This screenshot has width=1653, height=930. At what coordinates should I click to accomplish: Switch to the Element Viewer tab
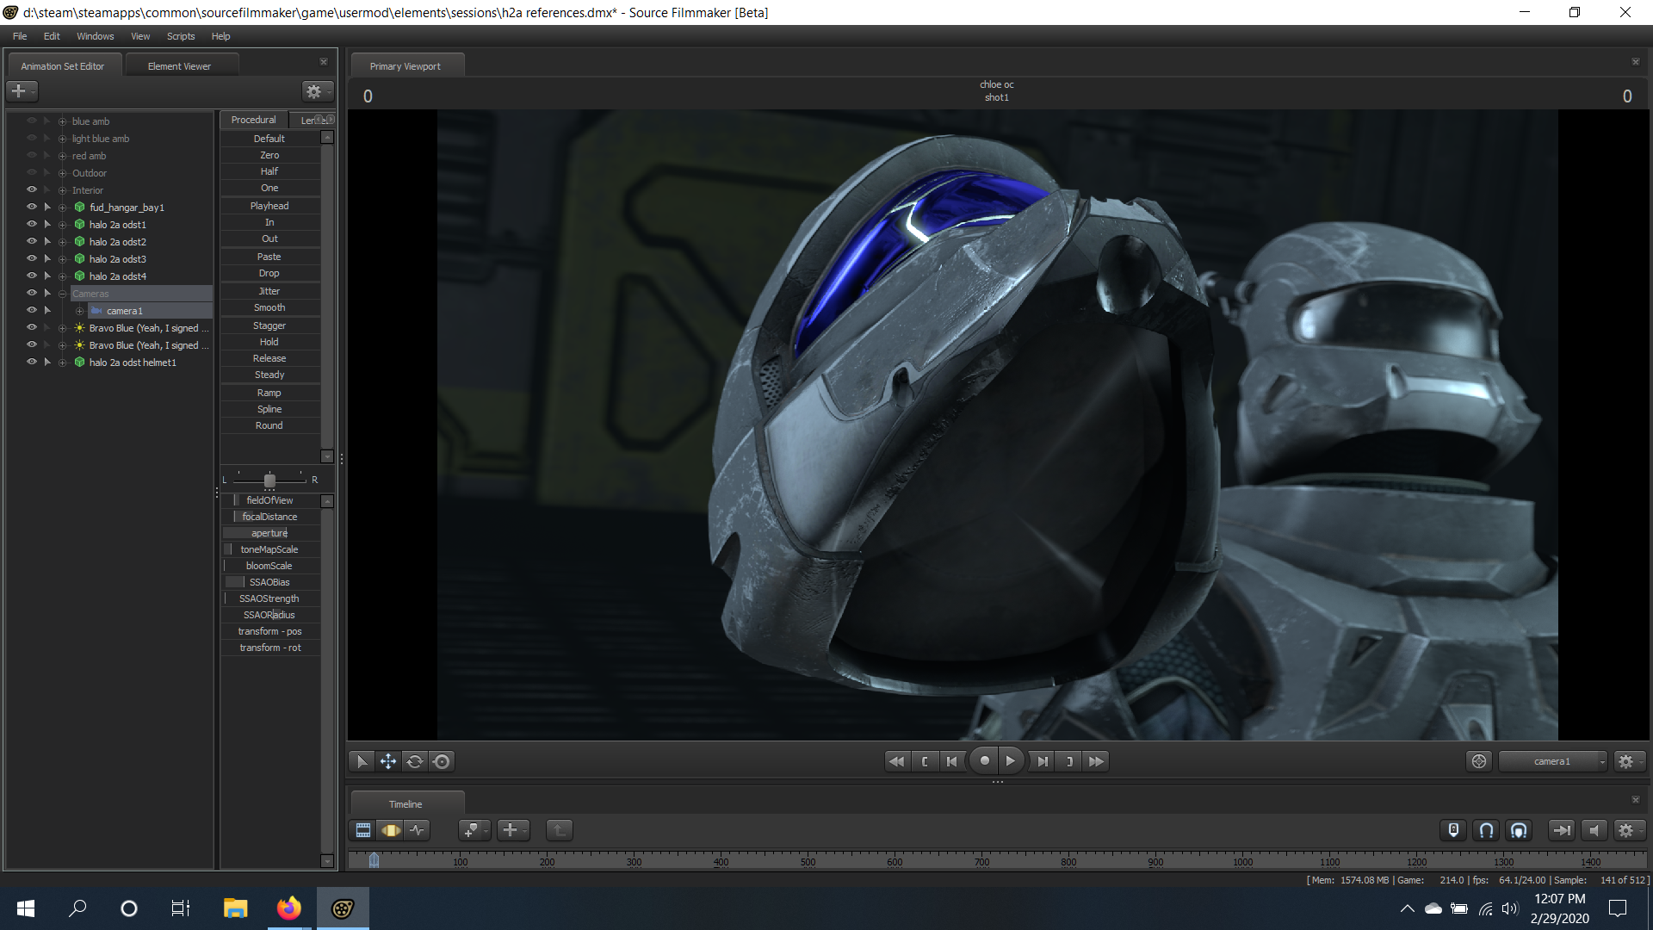coord(179,66)
